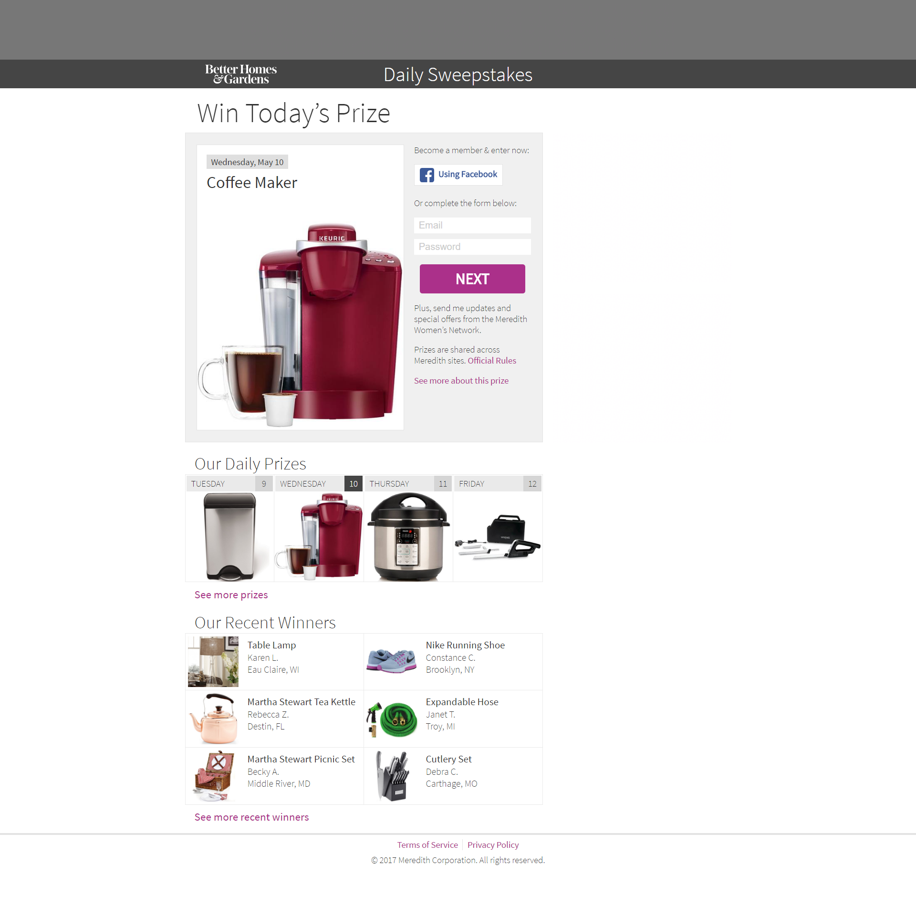Select the Wednesday 10 prize tab
The width and height of the screenshot is (916, 917).
click(319, 484)
